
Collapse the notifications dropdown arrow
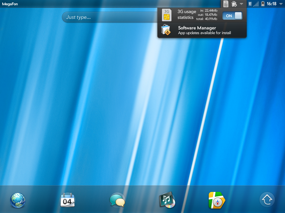pos(241,4)
